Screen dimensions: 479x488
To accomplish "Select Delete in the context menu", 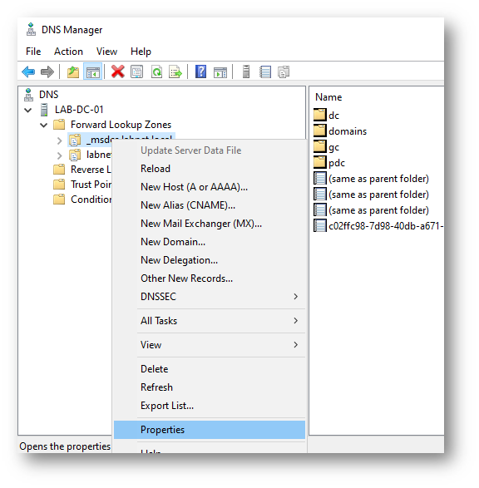I will click(x=210, y=369).
